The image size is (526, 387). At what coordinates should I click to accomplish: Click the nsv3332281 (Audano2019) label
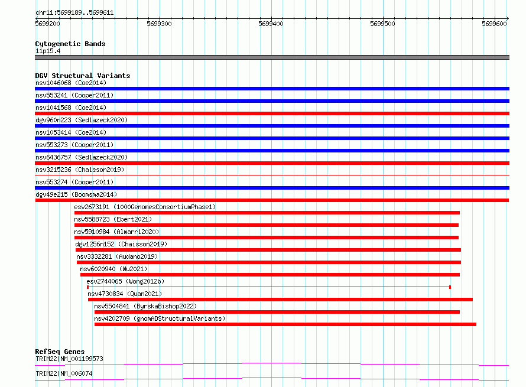click(117, 256)
